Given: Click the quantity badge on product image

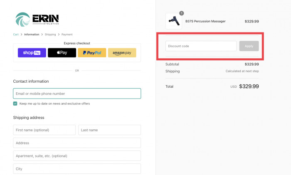Looking at the screenshot, I should (x=182, y=13).
